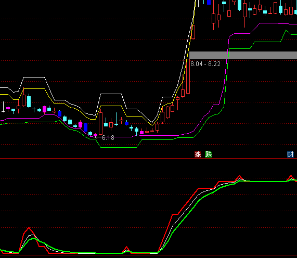Click the green 跌 marker icon
The width and height of the screenshot is (297, 258).
[x=209, y=154]
